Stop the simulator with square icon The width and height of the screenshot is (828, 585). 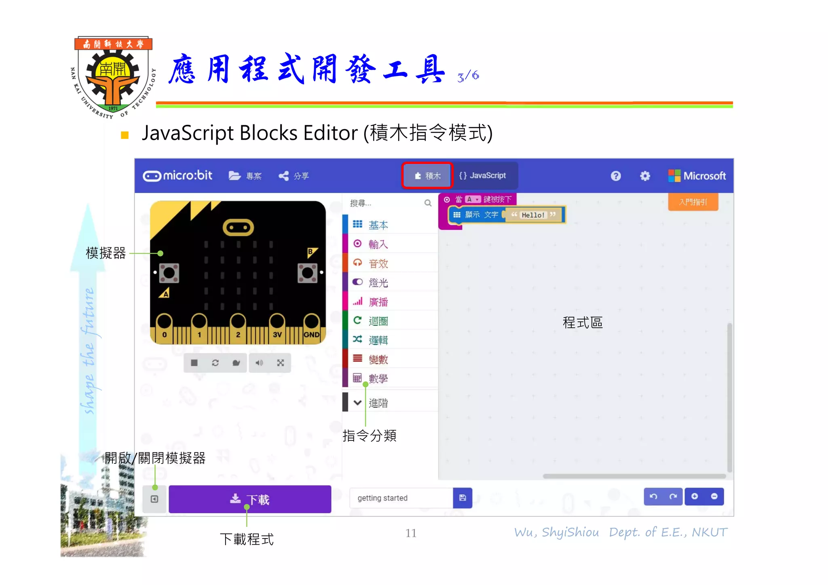[194, 363]
